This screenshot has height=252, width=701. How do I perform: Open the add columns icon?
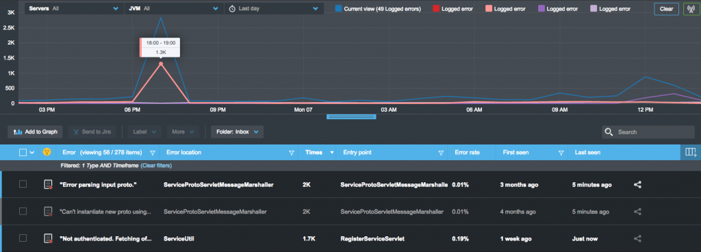pyautogui.click(x=691, y=152)
